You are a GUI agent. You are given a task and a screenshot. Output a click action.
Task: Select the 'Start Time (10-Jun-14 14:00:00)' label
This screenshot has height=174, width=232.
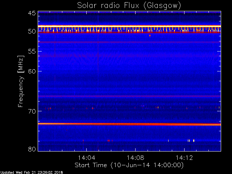[129, 165]
